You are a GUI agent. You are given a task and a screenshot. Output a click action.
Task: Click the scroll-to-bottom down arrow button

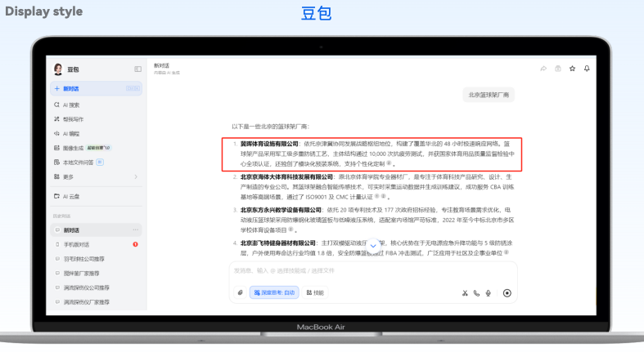(x=373, y=246)
